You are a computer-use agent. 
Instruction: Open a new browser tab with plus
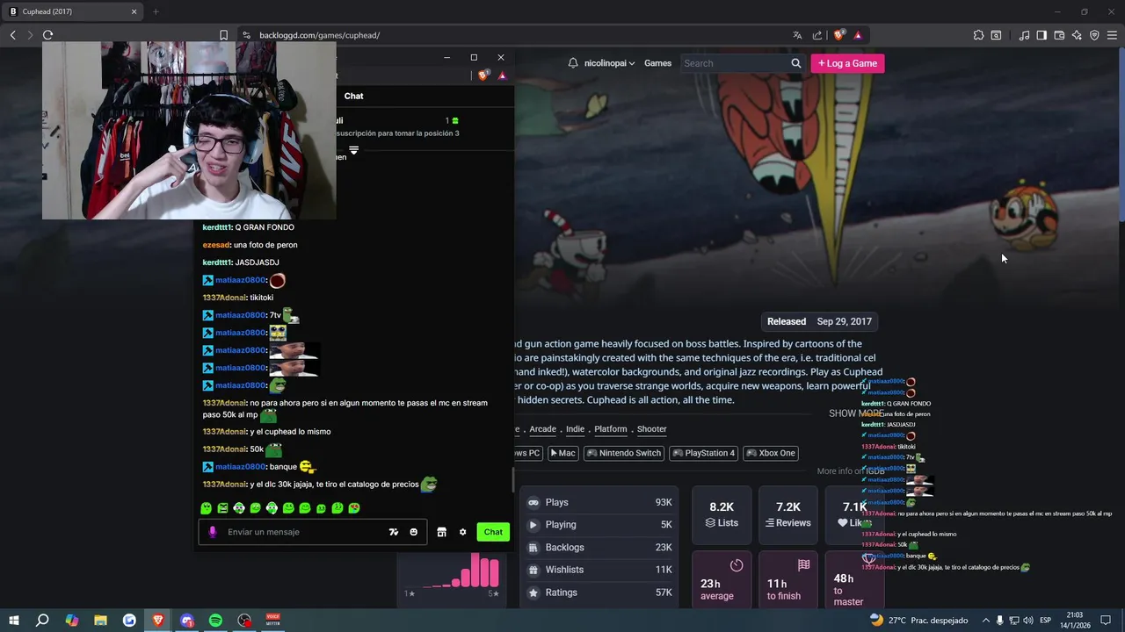pos(156,11)
